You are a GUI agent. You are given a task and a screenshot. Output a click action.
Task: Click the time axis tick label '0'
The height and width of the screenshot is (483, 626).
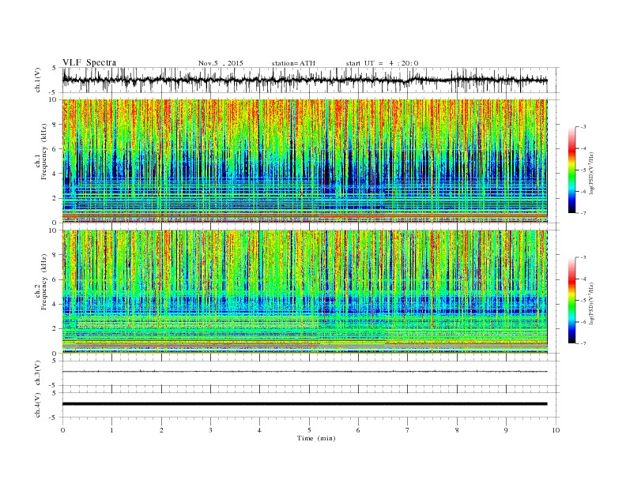tap(62, 430)
